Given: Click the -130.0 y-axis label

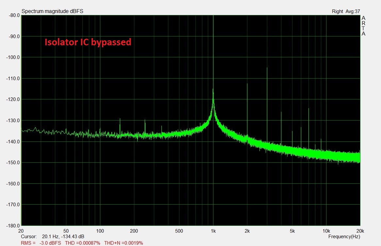Looking at the screenshot, I should click(x=13, y=121).
